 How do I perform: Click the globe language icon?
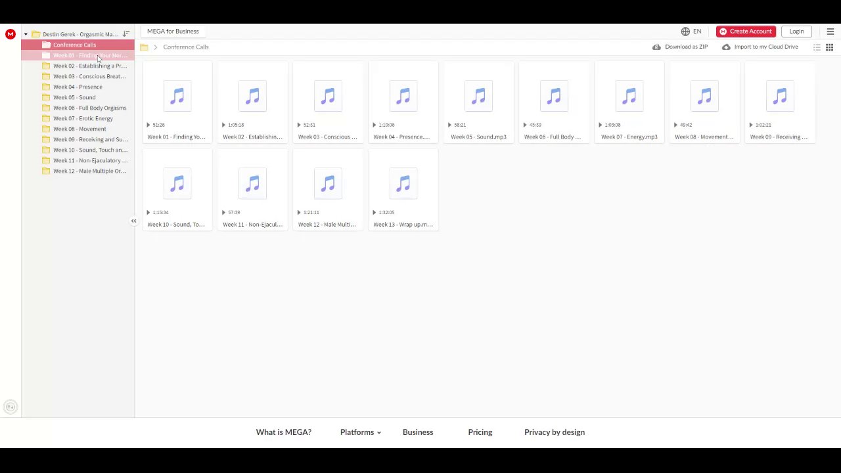click(x=685, y=32)
